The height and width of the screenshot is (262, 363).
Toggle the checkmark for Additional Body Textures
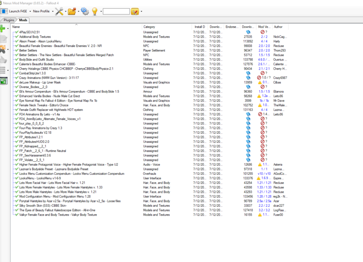click(16, 37)
